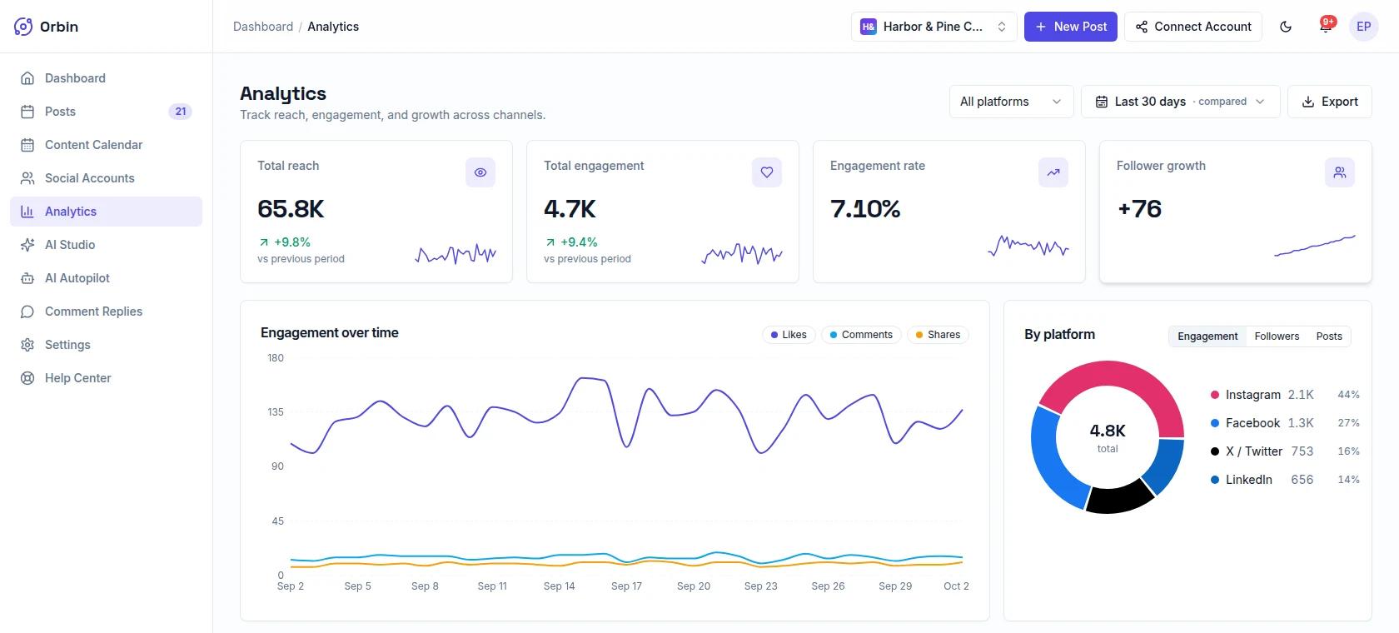Click the 21 badge next to Posts
1399x633 pixels.
181,112
